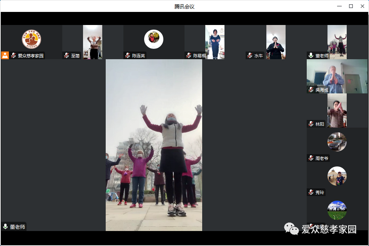Click the muted mic icon for 水牛
The width and height of the screenshot is (369, 246).
[250, 55]
